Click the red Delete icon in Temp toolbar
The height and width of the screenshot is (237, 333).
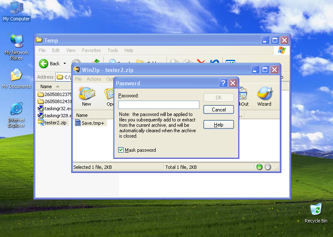(201, 61)
